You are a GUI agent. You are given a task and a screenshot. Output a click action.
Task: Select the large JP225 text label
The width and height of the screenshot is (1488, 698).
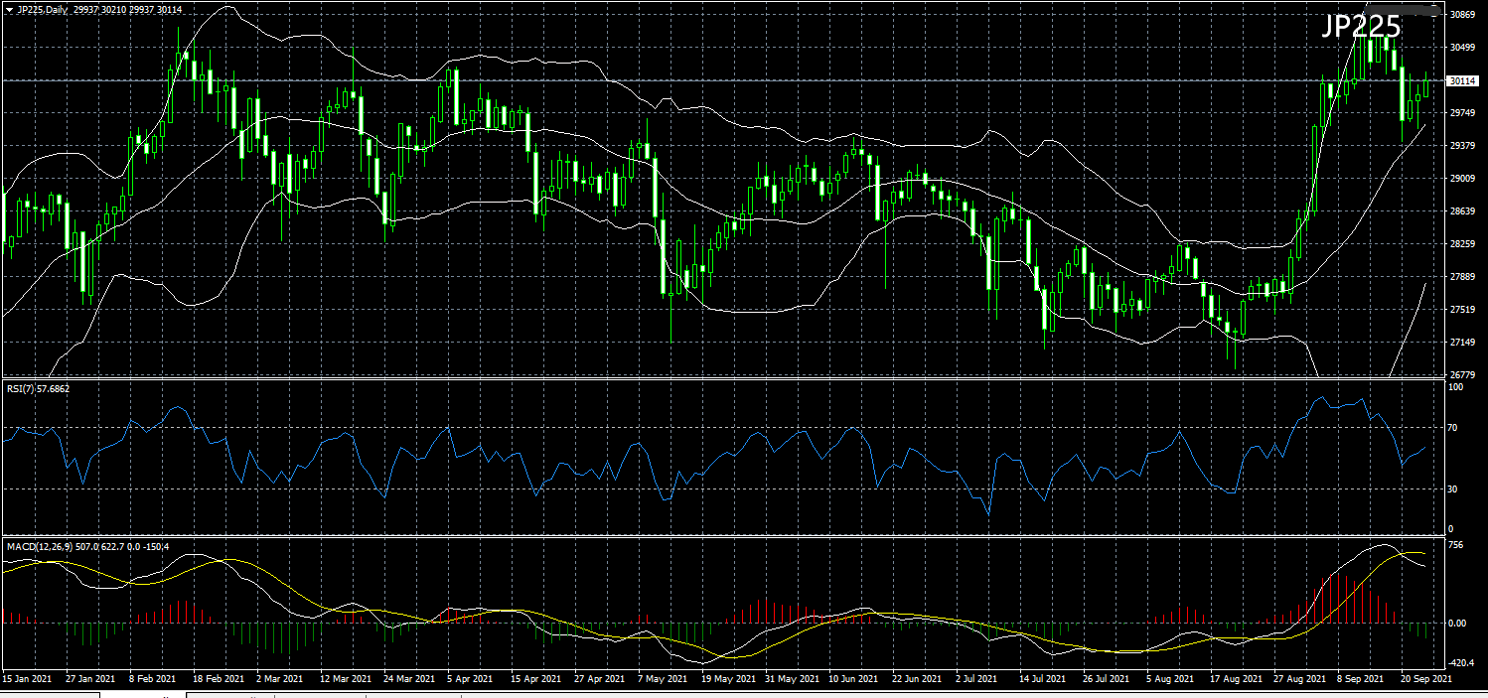[1360, 28]
